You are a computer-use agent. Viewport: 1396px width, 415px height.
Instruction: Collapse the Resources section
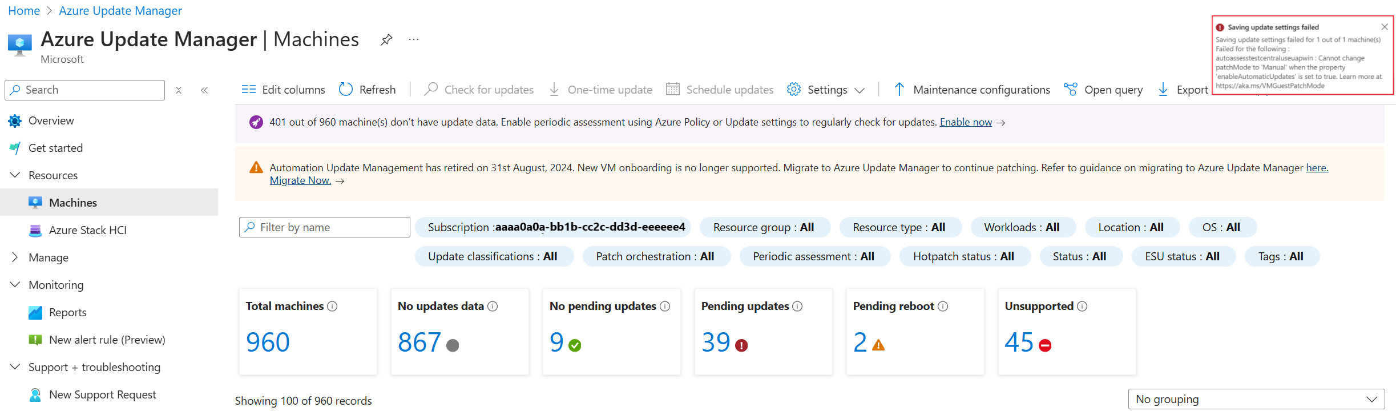15,175
